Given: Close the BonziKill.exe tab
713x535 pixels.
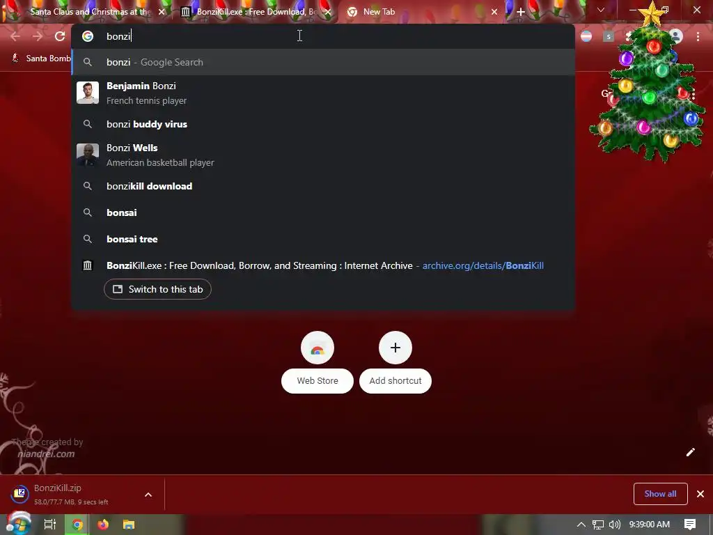Looking at the screenshot, I should (x=328, y=12).
